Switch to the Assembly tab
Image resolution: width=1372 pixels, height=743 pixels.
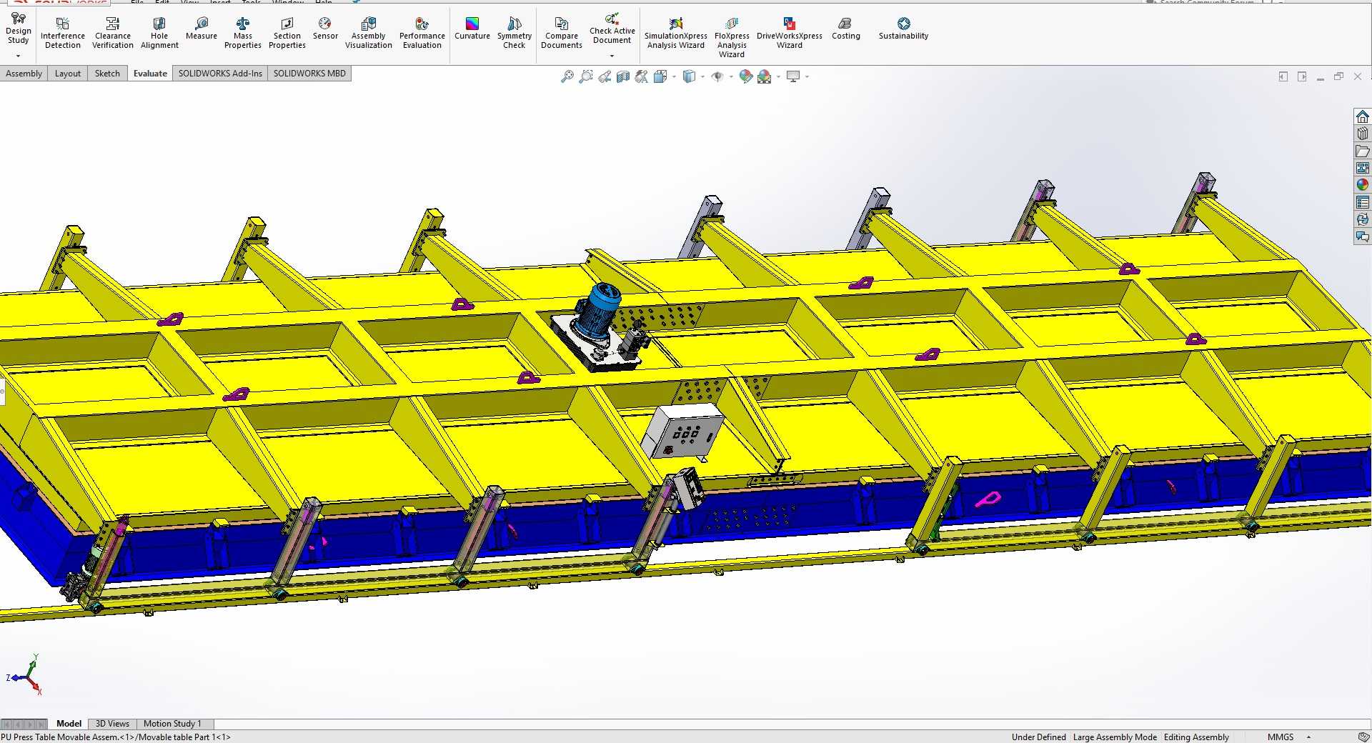(24, 74)
